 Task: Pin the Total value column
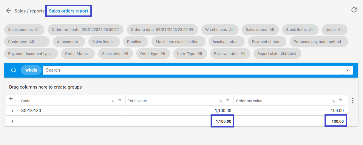[x=221, y=101]
